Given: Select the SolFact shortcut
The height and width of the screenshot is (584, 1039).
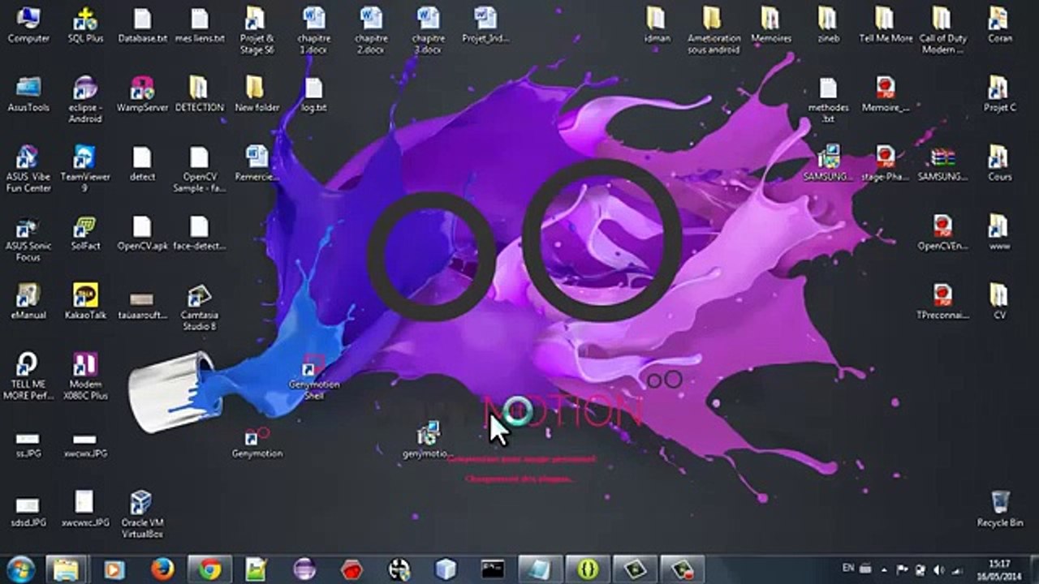Looking at the screenshot, I should coord(85,233).
